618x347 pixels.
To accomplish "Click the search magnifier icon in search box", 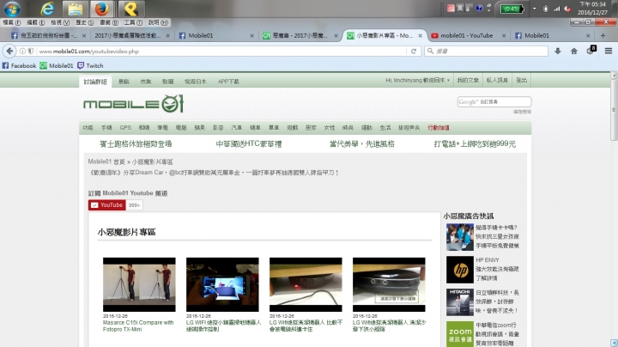I will coord(430,52).
